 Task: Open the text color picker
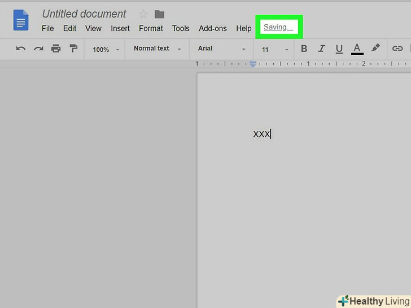point(357,49)
